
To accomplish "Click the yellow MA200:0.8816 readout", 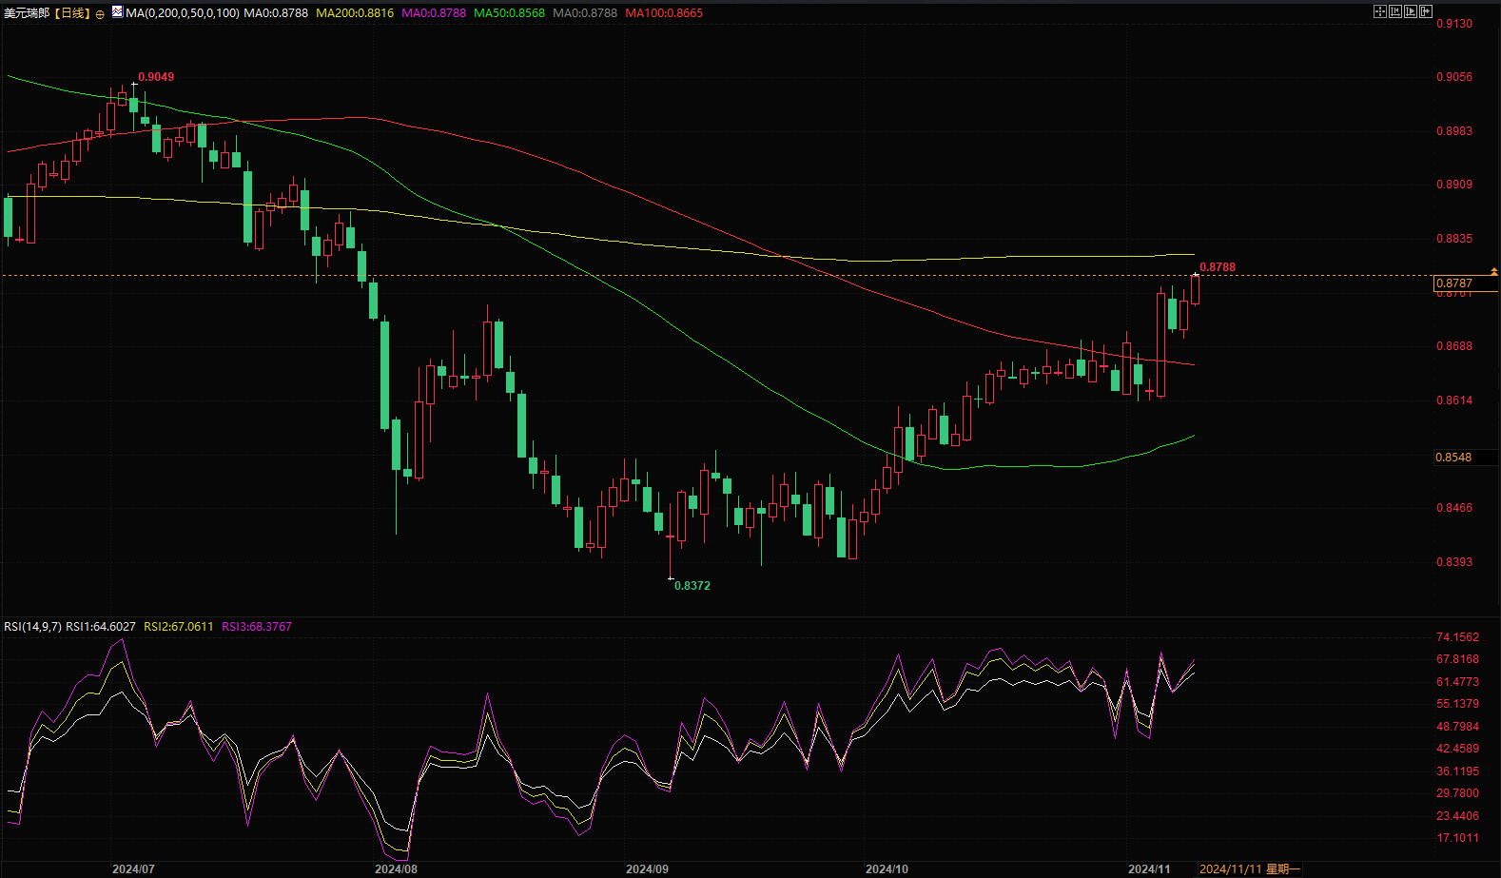I will coord(355,13).
